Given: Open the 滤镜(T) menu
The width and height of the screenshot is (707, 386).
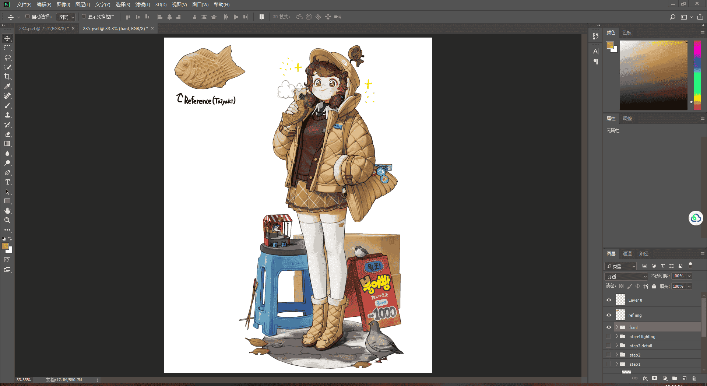Looking at the screenshot, I should tap(143, 4).
